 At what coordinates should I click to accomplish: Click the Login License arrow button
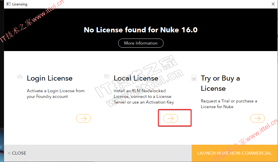(83, 118)
